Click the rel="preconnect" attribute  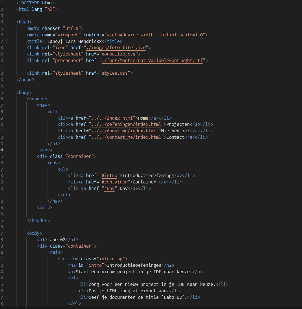click(x=63, y=61)
